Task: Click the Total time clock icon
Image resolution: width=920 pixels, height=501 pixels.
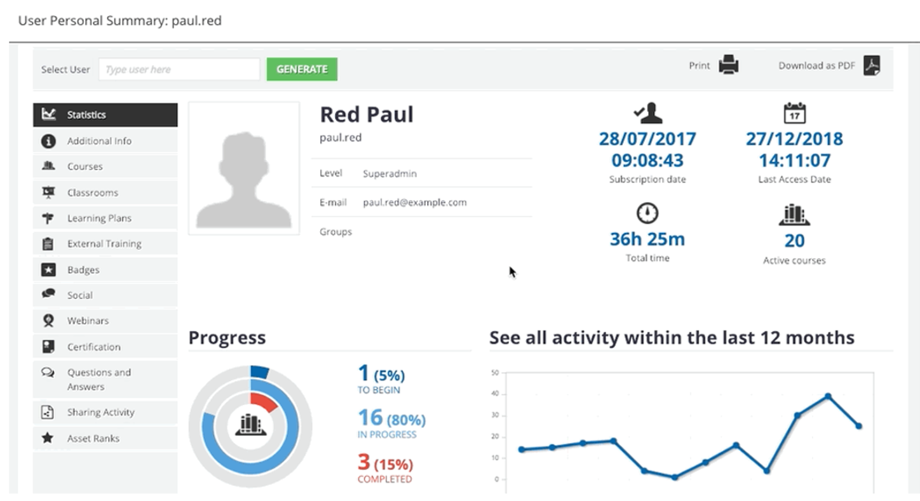Action: pyautogui.click(x=647, y=213)
